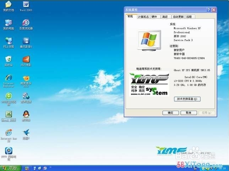Click the Service Pack 3 text

coord(183,40)
